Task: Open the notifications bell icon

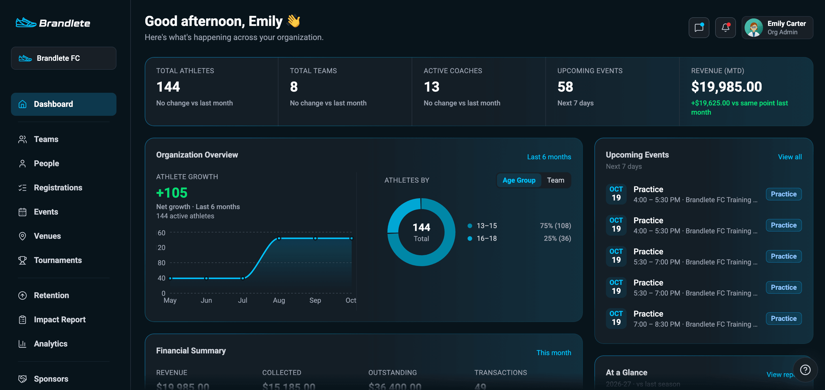Action: pyautogui.click(x=725, y=28)
